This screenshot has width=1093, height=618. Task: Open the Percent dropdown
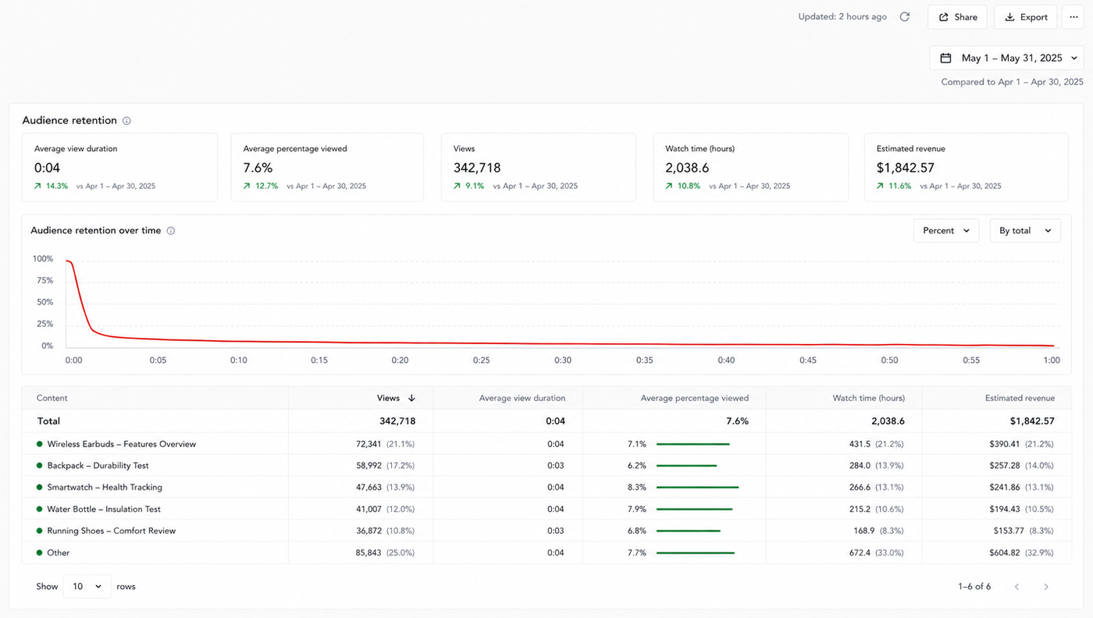tap(946, 231)
